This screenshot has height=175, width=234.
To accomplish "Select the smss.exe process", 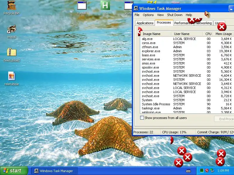I will (187, 63).
